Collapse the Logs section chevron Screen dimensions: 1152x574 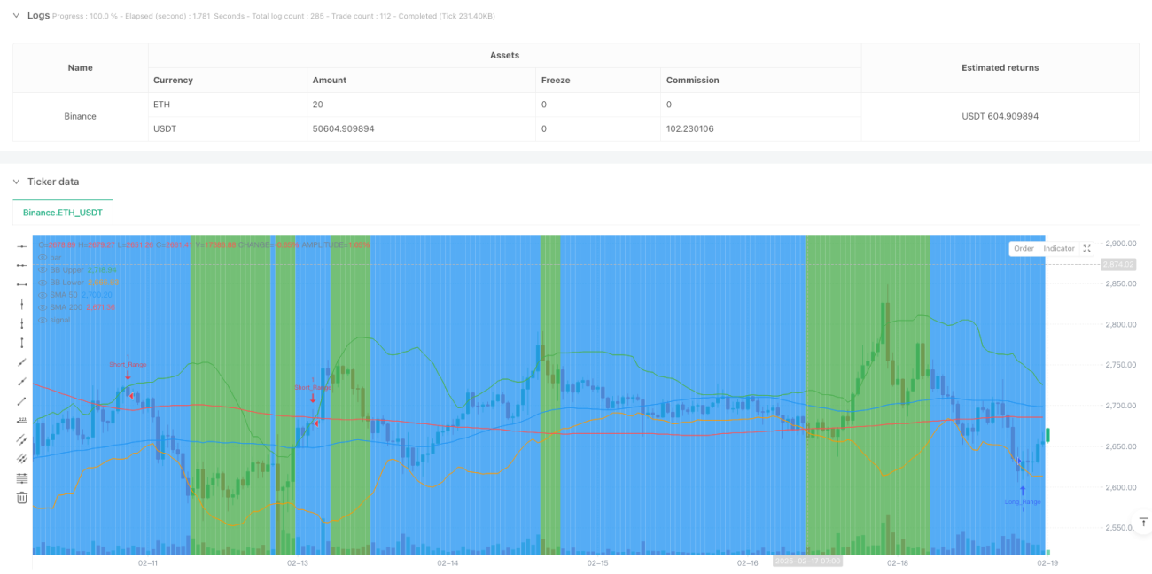click(16, 15)
